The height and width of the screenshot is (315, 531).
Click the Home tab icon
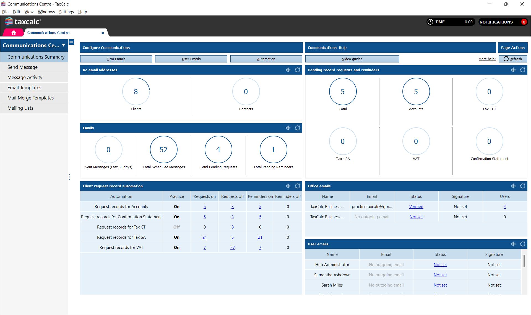point(14,33)
